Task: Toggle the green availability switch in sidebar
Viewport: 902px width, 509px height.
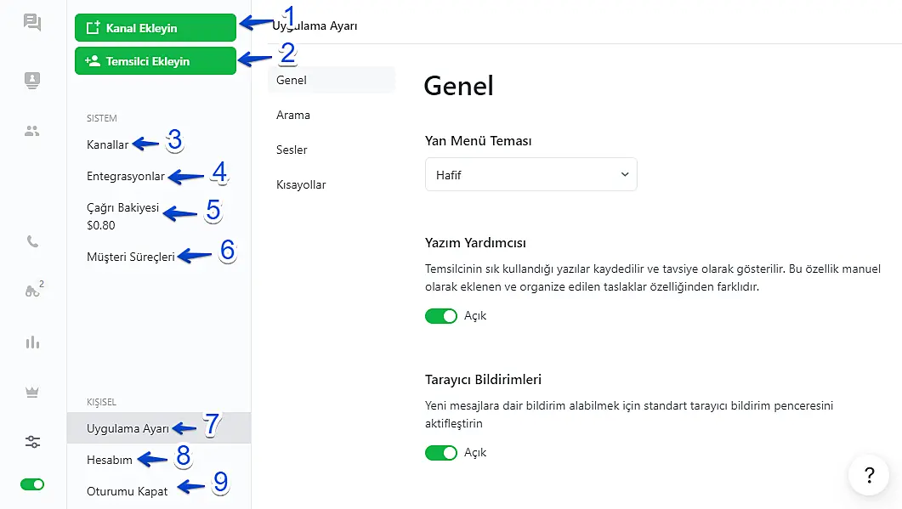Action: (x=32, y=484)
